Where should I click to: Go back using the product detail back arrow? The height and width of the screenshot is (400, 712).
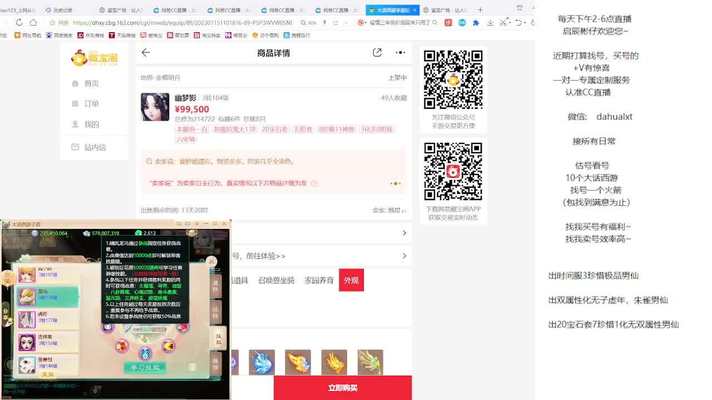point(146,52)
